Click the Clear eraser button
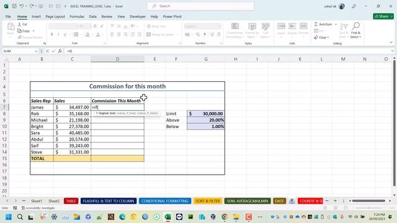Viewport: 397px width, 223px height. click(321, 37)
